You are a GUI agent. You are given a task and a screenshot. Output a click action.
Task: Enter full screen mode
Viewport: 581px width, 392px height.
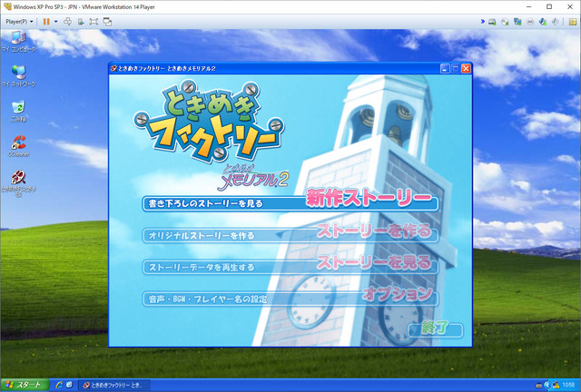click(94, 22)
